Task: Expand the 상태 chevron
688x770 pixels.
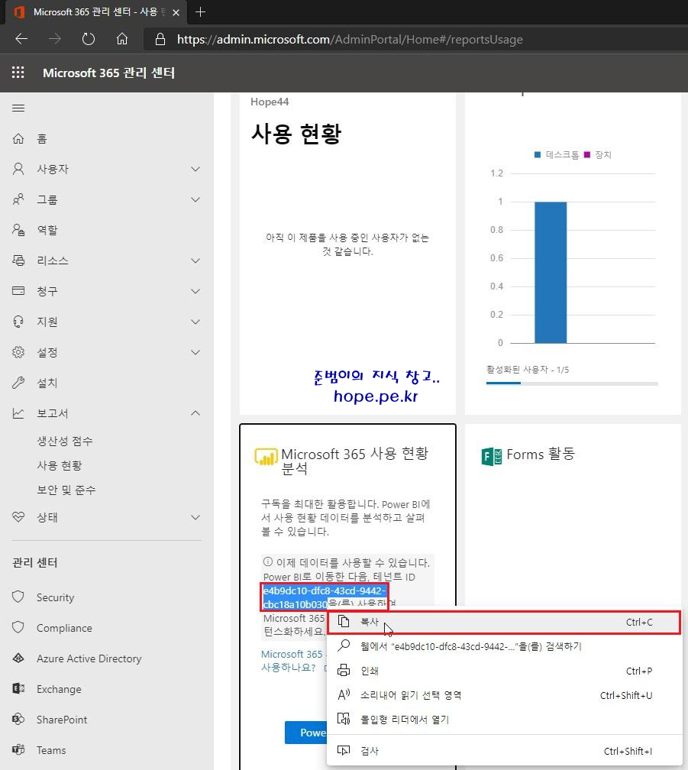Action: (195, 517)
